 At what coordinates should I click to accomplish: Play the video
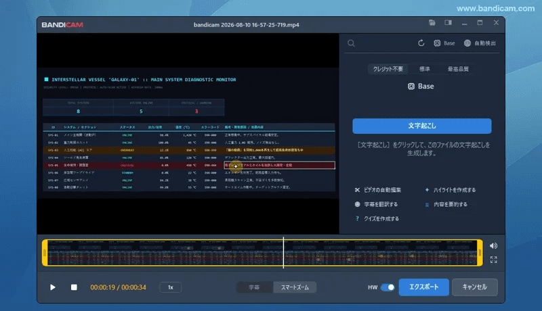(x=53, y=287)
